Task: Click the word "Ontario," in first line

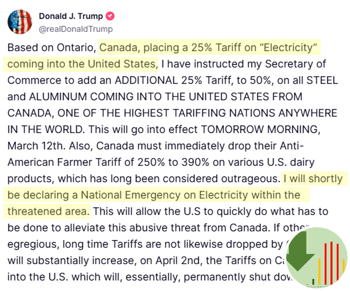Action: 76,48
